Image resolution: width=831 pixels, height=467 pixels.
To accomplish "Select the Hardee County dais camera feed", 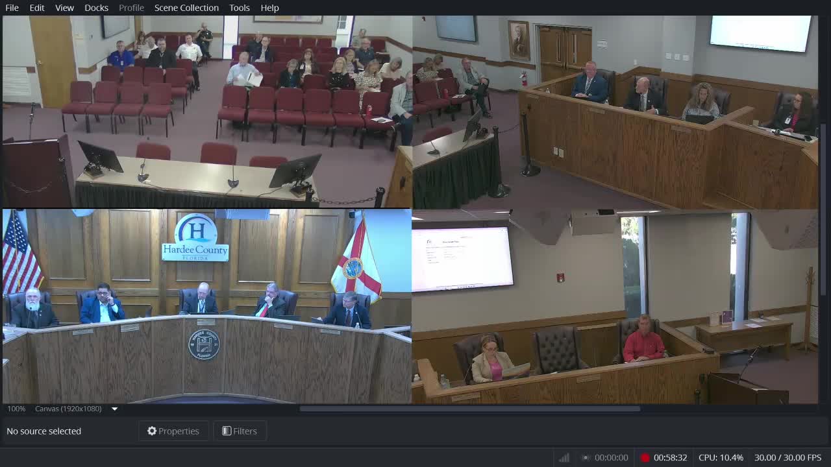I will 207,306.
